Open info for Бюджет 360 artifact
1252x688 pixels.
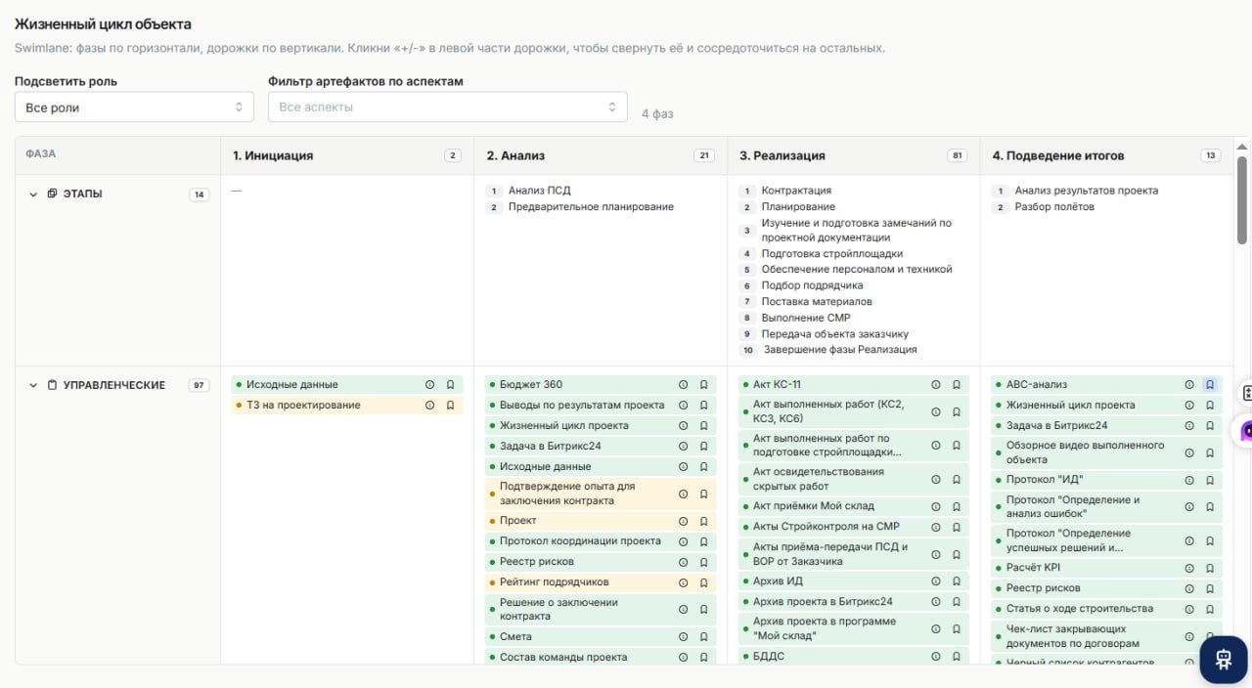pyautogui.click(x=683, y=385)
